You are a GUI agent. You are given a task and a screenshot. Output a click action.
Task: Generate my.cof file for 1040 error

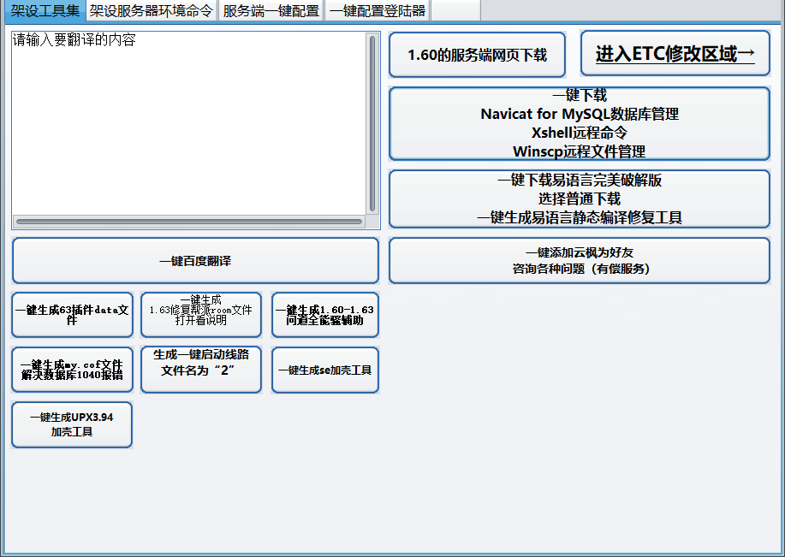72,370
